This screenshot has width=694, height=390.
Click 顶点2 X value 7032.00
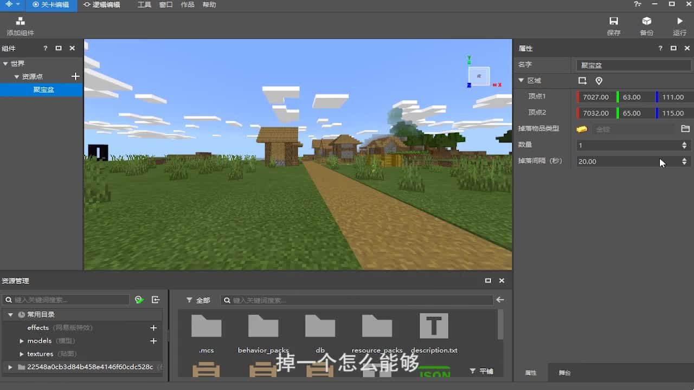(595, 113)
